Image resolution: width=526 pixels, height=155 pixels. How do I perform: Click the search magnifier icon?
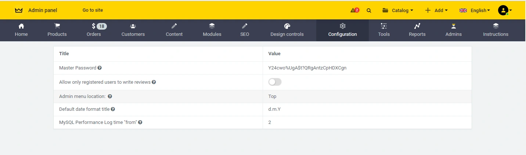tap(369, 11)
